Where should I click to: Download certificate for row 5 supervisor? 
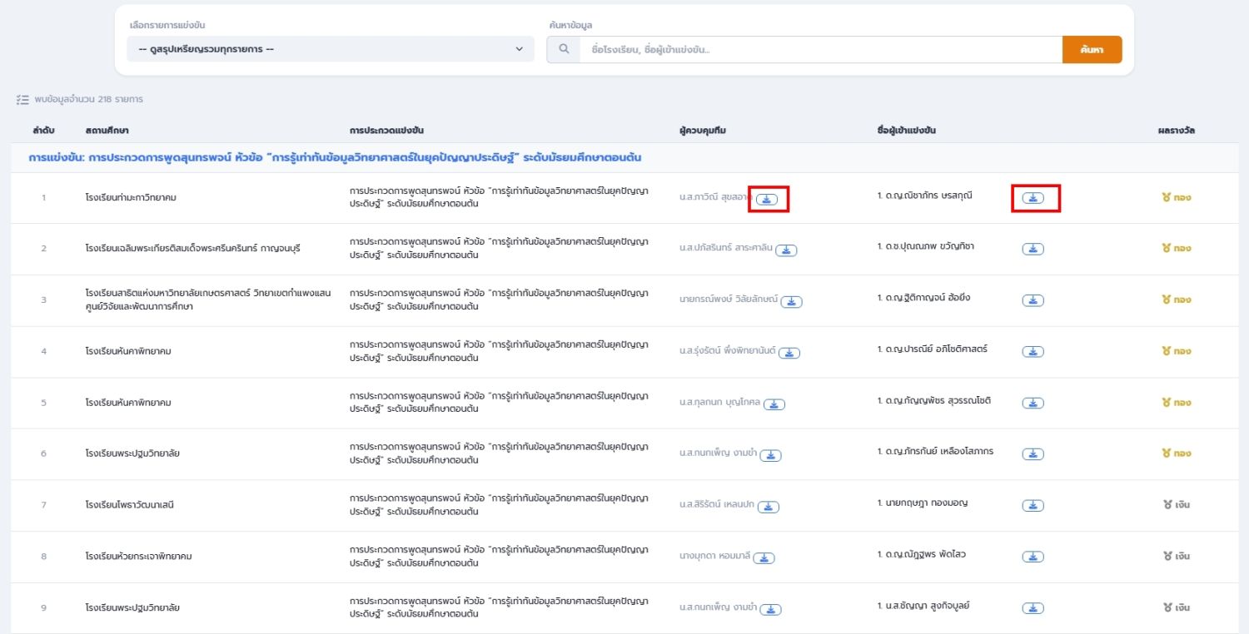click(774, 404)
